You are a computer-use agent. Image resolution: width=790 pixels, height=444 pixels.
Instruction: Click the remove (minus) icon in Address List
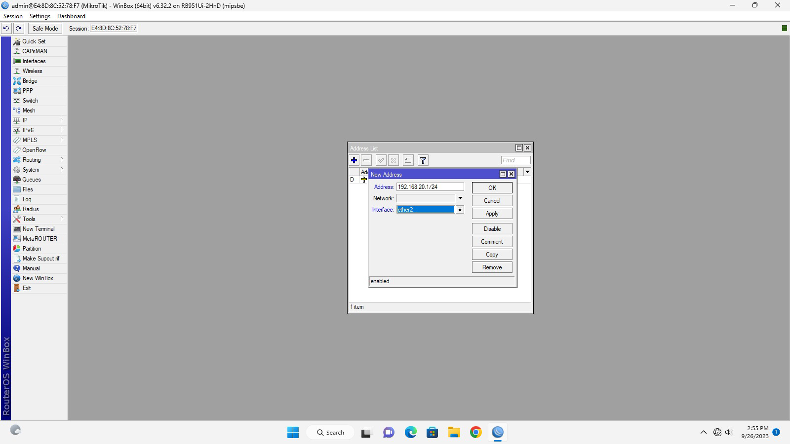click(x=366, y=160)
